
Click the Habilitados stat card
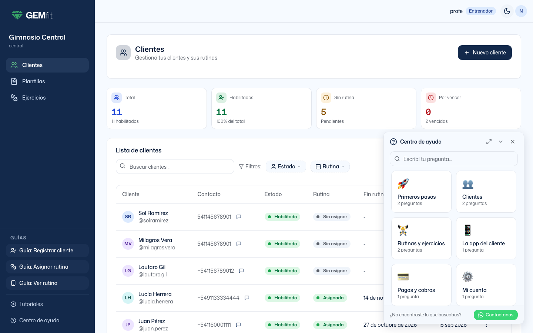[261, 108]
